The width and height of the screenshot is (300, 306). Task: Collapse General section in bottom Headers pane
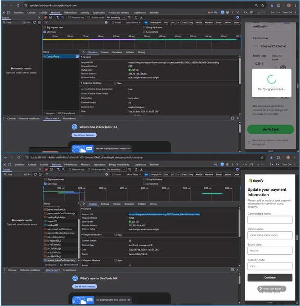click(86, 209)
